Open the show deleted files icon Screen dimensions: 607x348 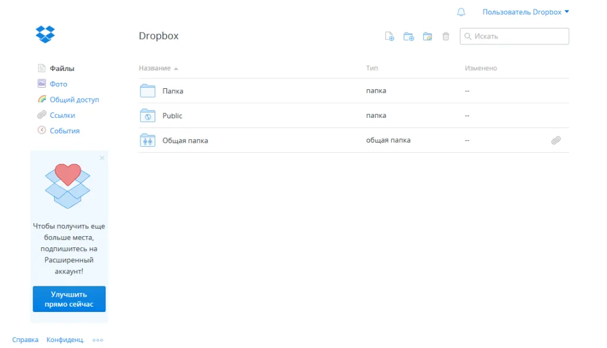(427, 36)
